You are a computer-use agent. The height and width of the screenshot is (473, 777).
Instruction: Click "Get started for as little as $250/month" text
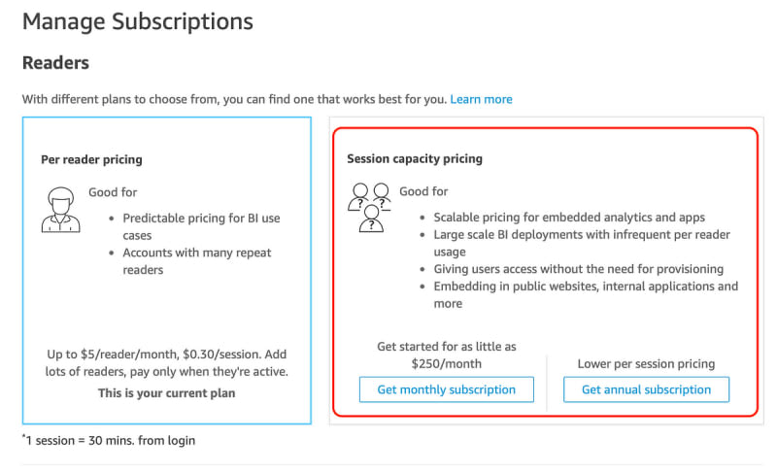[447, 355]
